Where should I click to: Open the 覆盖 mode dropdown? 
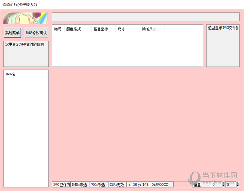[x=201, y=185]
